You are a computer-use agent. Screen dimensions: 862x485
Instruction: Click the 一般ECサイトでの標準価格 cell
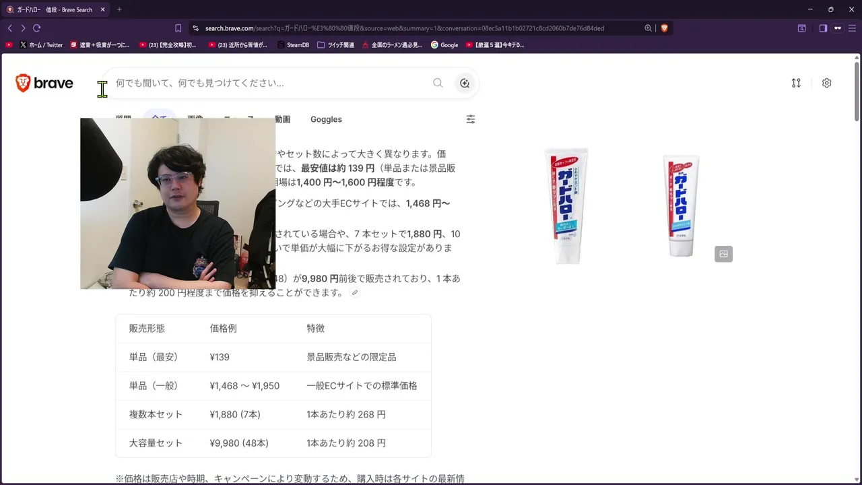click(x=362, y=386)
